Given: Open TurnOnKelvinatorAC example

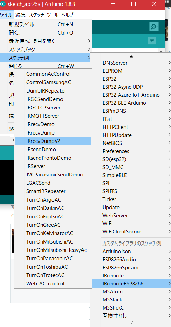Looking at the screenshot, I should coord(53,233).
